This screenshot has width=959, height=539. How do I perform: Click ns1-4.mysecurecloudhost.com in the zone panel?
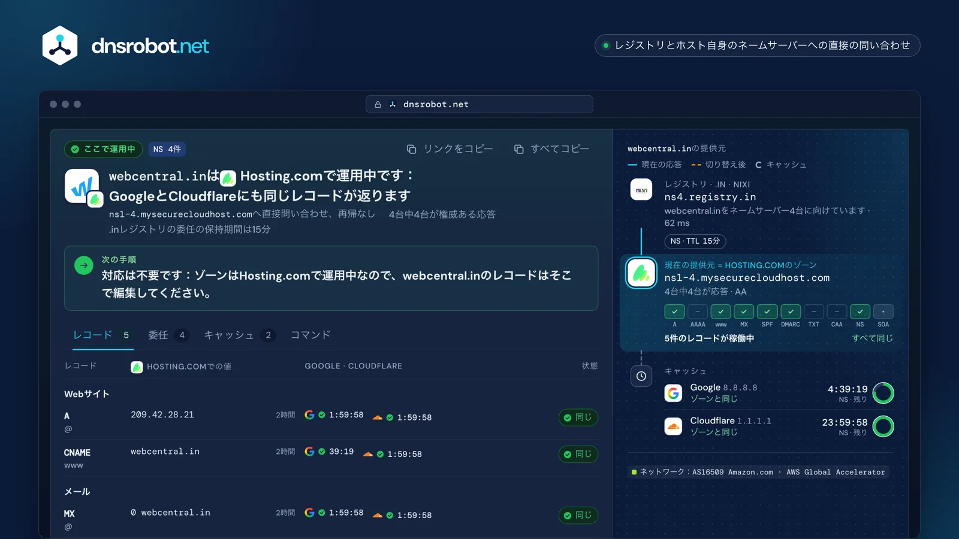coord(747,278)
